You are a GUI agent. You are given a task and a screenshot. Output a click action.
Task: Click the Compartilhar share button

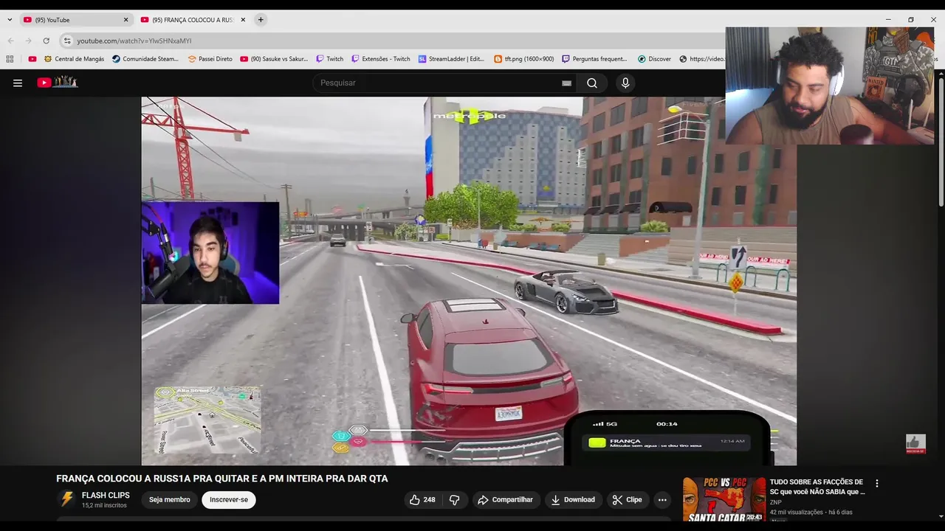pyautogui.click(x=505, y=499)
